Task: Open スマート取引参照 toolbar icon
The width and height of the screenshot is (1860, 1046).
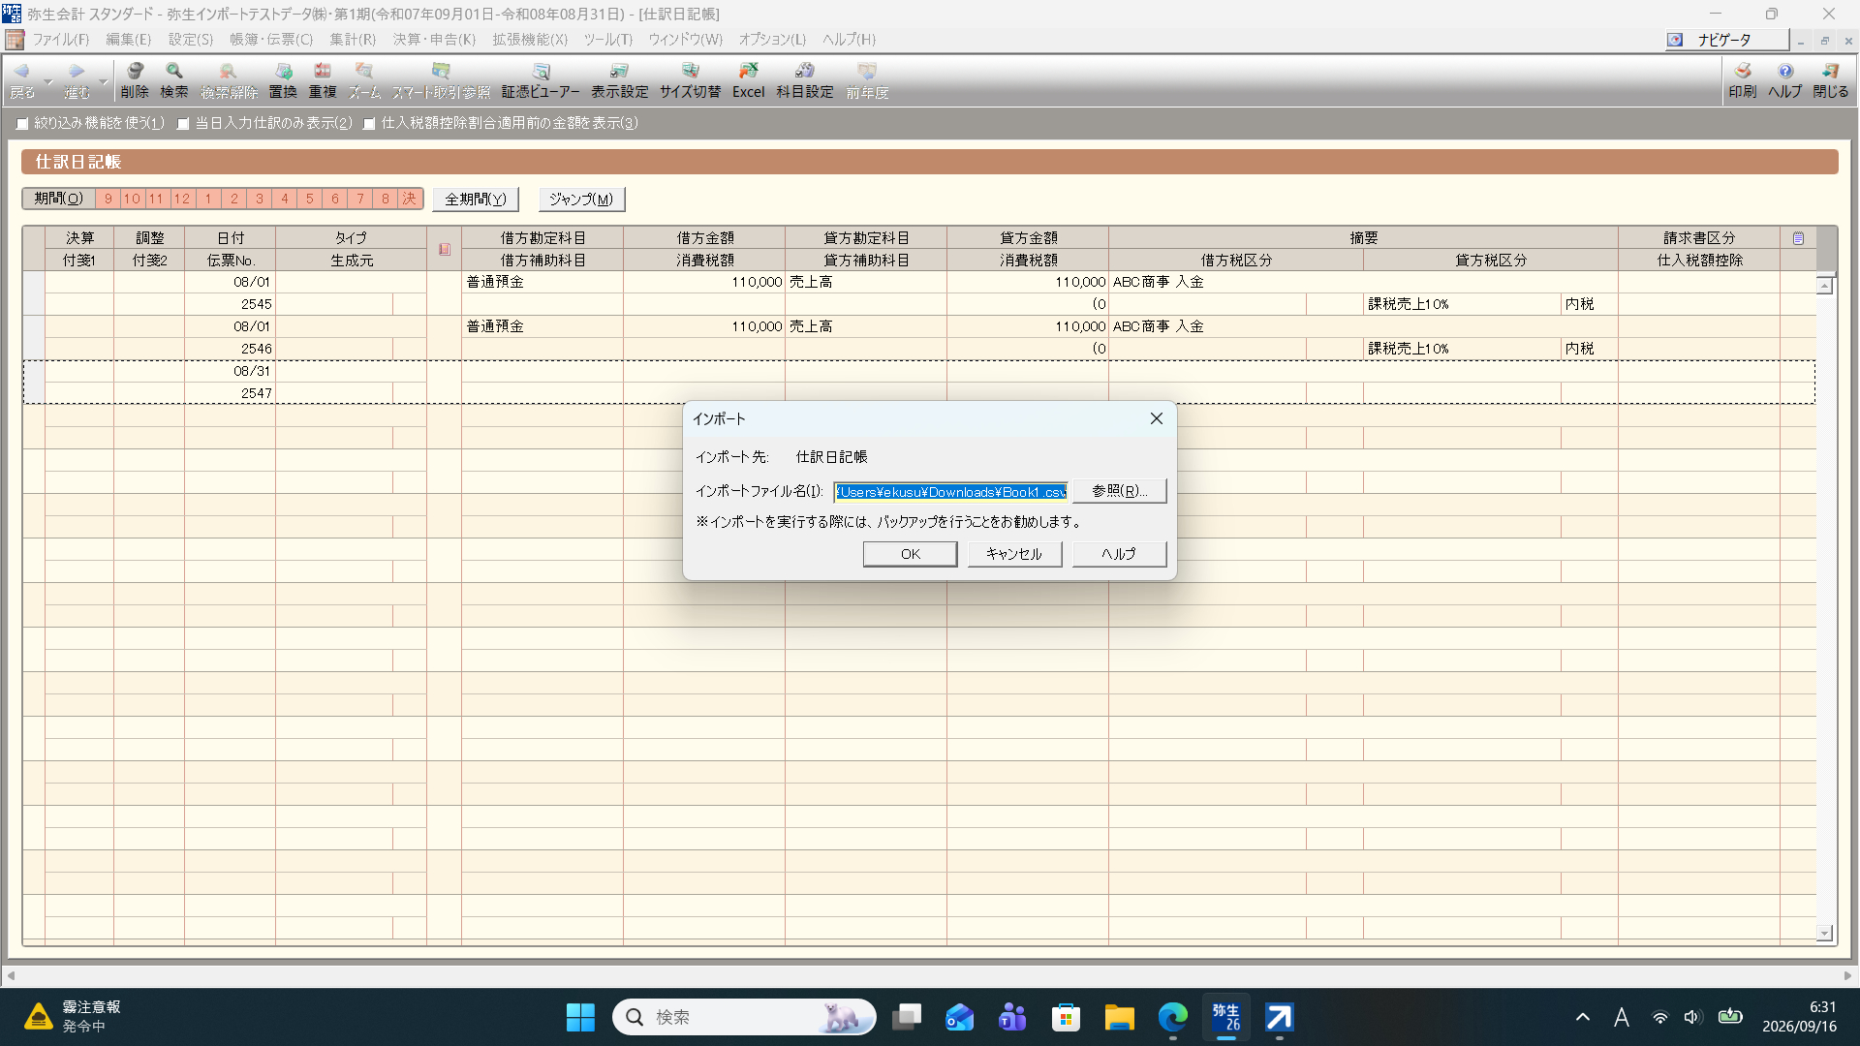Action: pyautogui.click(x=441, y=80)
